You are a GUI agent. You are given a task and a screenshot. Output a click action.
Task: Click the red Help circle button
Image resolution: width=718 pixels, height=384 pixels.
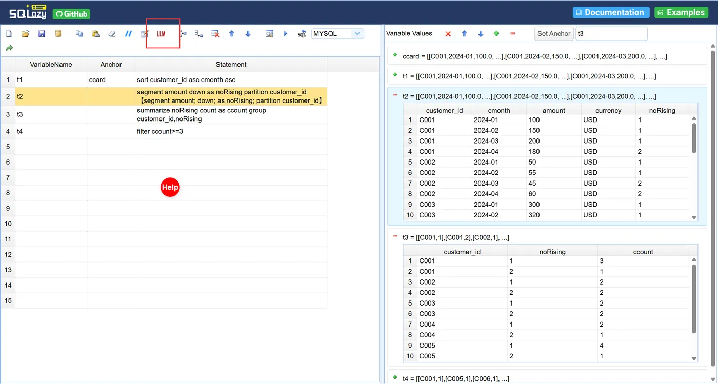170,187
